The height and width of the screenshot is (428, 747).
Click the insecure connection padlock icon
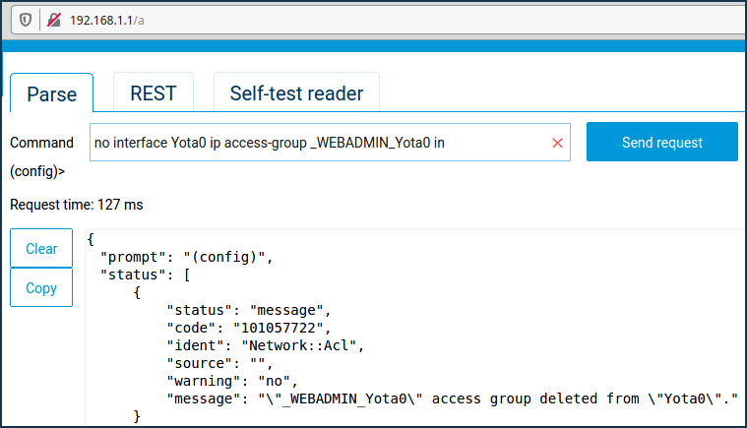(54, 19)
